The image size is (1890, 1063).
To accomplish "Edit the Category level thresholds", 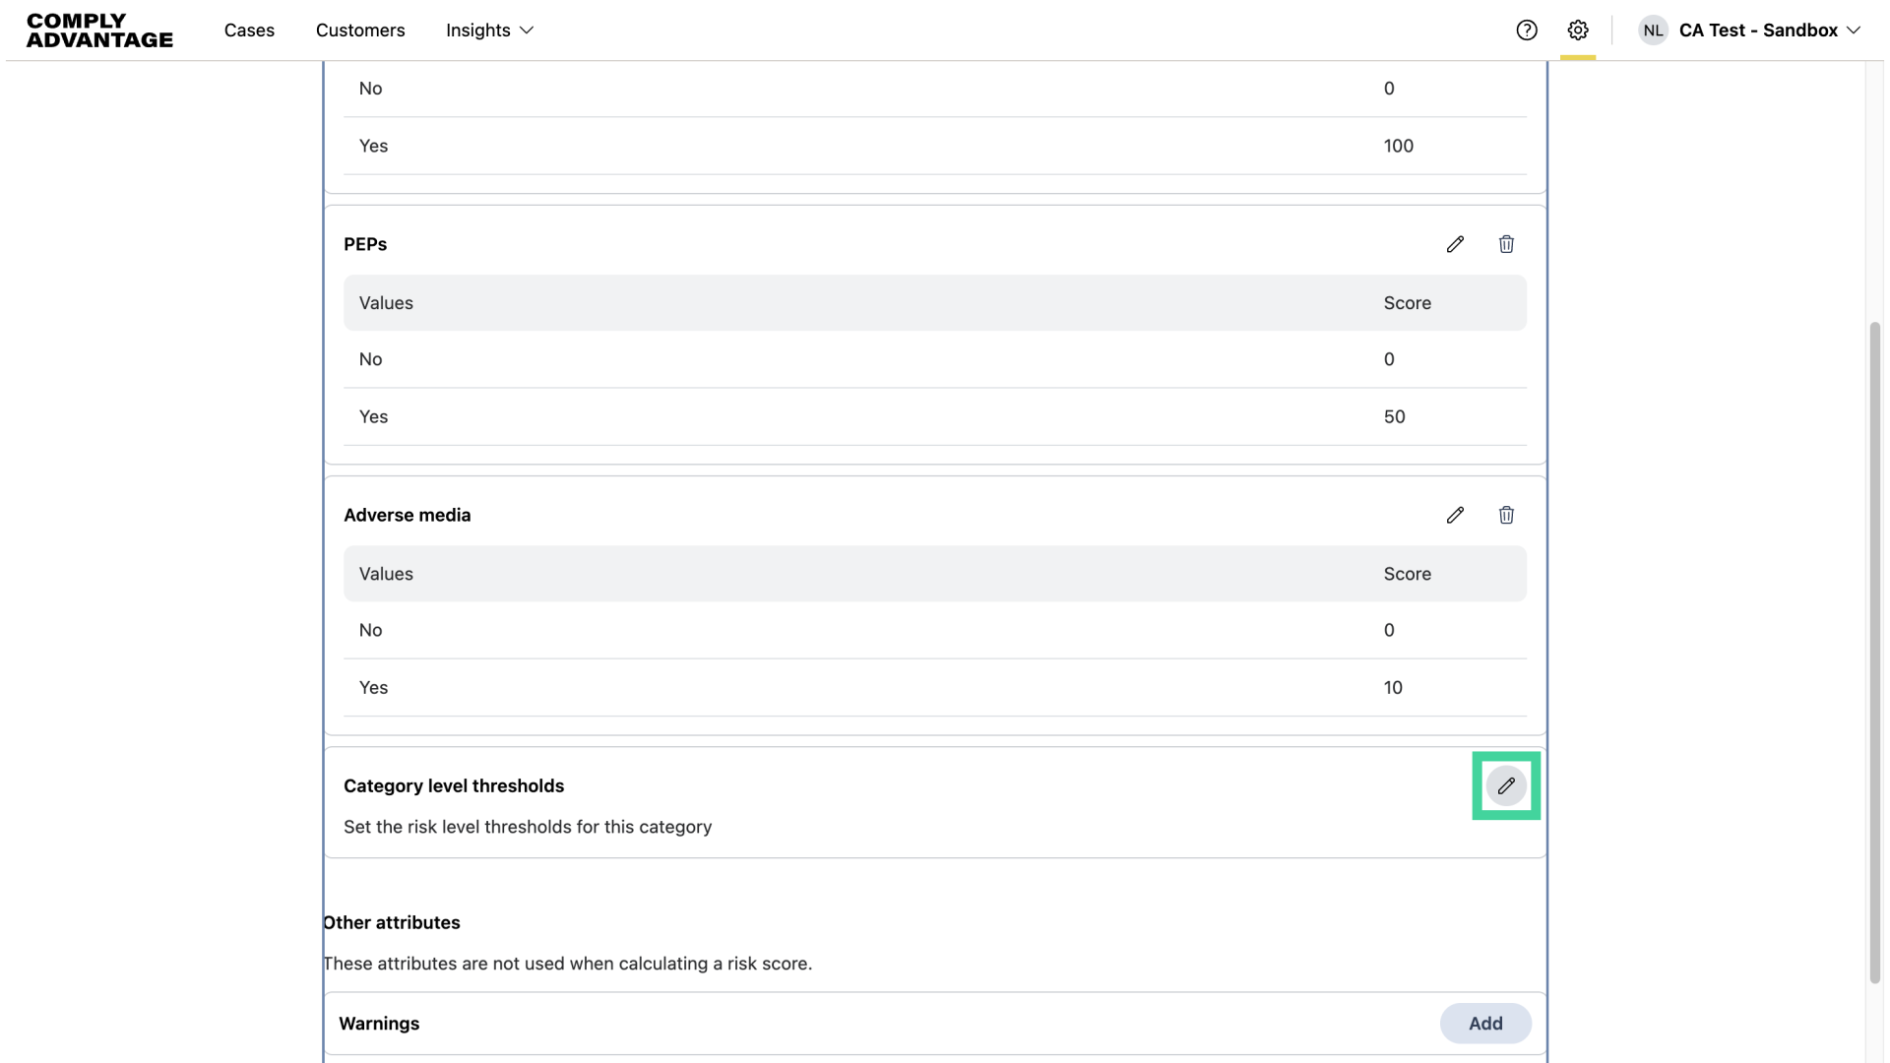I will coord(1505,785).
